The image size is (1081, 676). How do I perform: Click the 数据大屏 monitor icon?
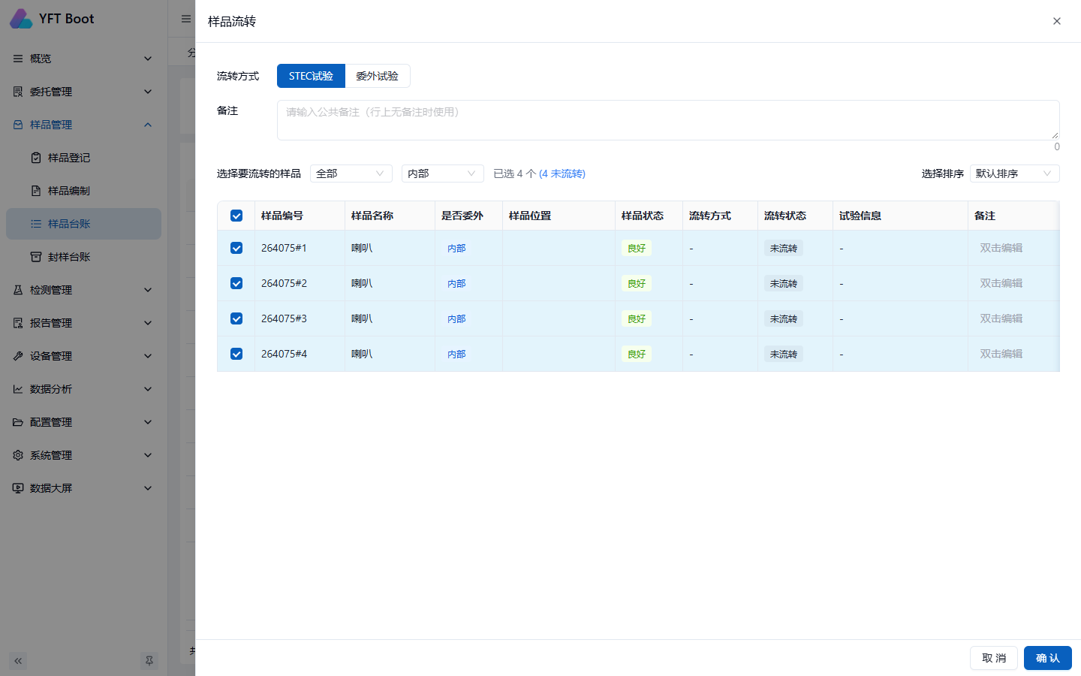(x=18, y=488)
